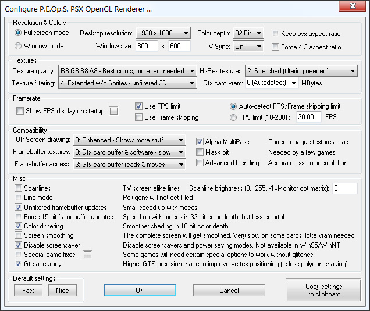Viewport: 370px width, 311px height.
Task: Open Framebuffer access dropdown
Action: coord(129,165)
